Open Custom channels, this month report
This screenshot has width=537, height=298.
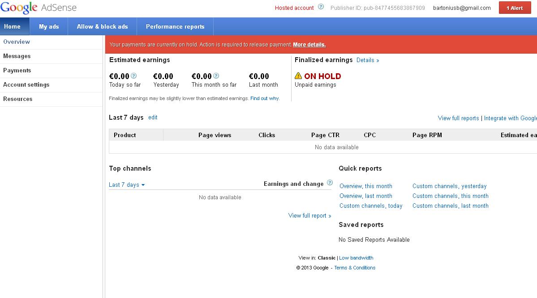[x=451, y=196]
